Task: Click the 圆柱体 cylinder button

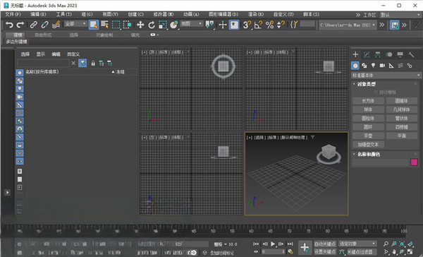Action: 368,118
